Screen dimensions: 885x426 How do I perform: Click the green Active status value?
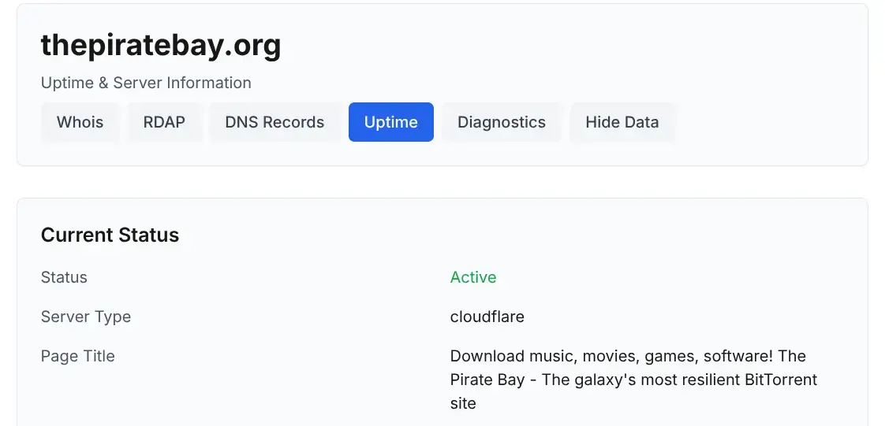(473, 277)
